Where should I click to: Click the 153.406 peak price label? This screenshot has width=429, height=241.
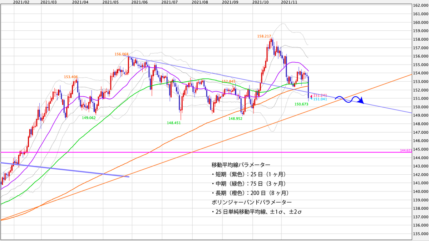click(x=71, y=77)
